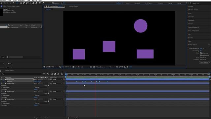
Task: Take a snapshot with the camera icon
Action: [x=73, y=67]
